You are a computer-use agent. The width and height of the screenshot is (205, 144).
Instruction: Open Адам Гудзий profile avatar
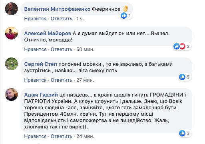point(12,95)
